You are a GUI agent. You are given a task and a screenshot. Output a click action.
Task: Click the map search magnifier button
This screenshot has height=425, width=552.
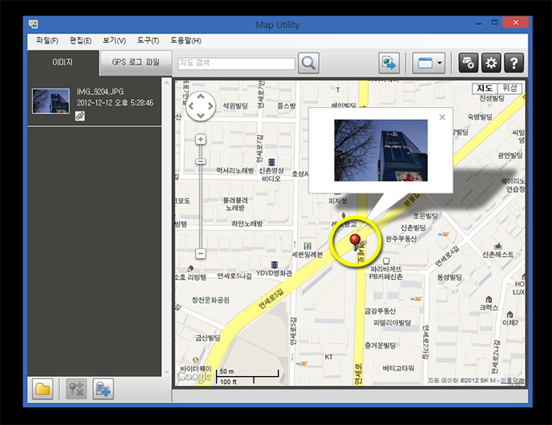[309, 63]
